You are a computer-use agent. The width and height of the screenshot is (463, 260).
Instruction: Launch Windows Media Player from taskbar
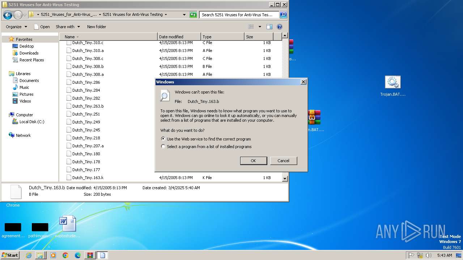tap(53, 255)
